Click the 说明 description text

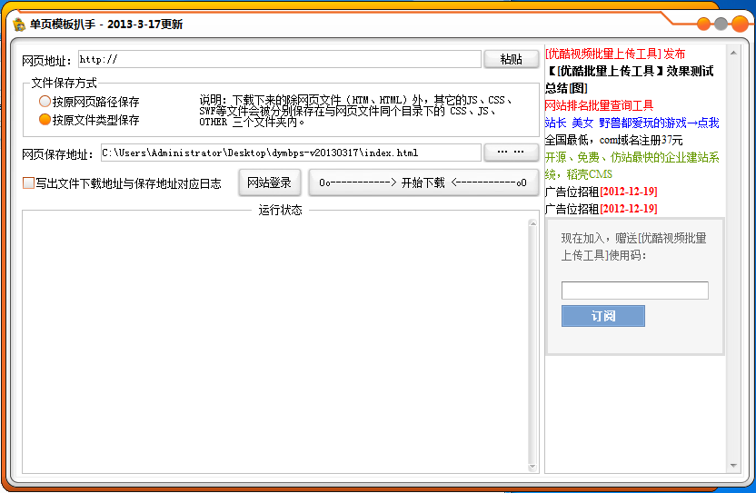pos(356,111)
